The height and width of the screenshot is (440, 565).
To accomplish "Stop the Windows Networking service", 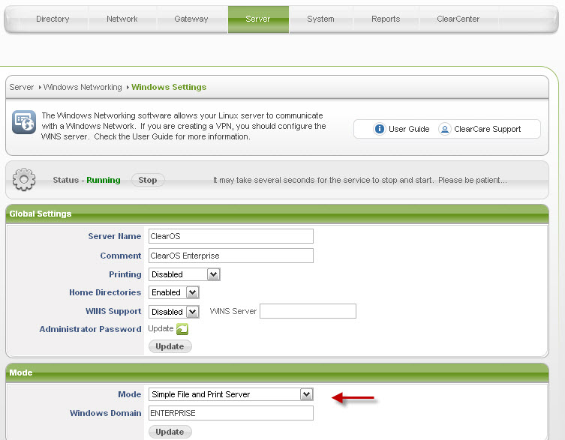I will (x=148, y=180).
